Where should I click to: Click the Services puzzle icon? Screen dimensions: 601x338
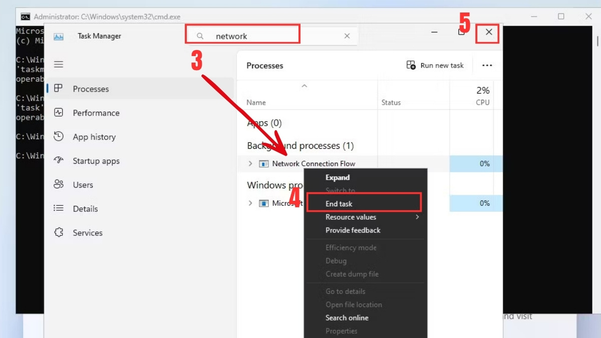pos(59,233)
